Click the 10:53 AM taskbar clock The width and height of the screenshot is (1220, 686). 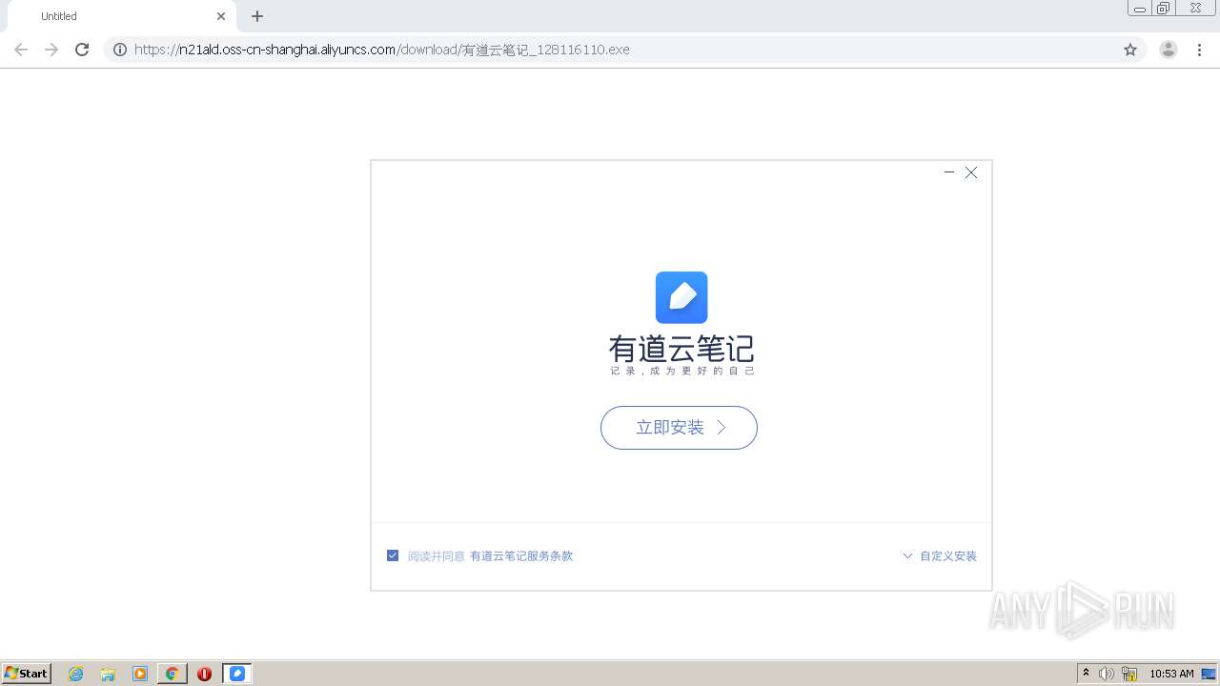click(1171, 674)
